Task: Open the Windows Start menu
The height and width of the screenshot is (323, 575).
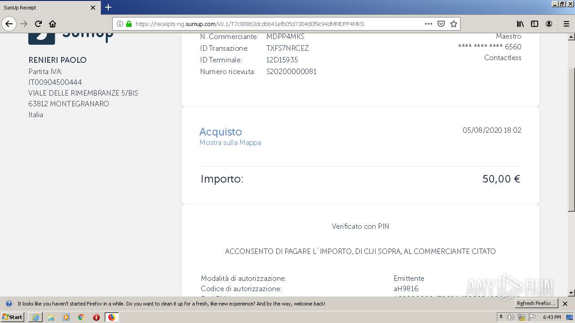Action: coord(13,317)
